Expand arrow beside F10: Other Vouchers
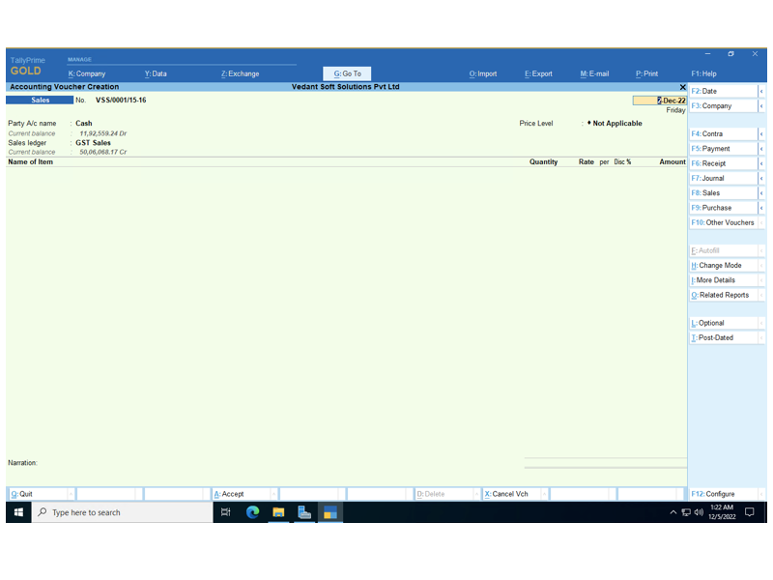Image resolution: width=773 pixels, height=580 pixels. click(761, 223)
